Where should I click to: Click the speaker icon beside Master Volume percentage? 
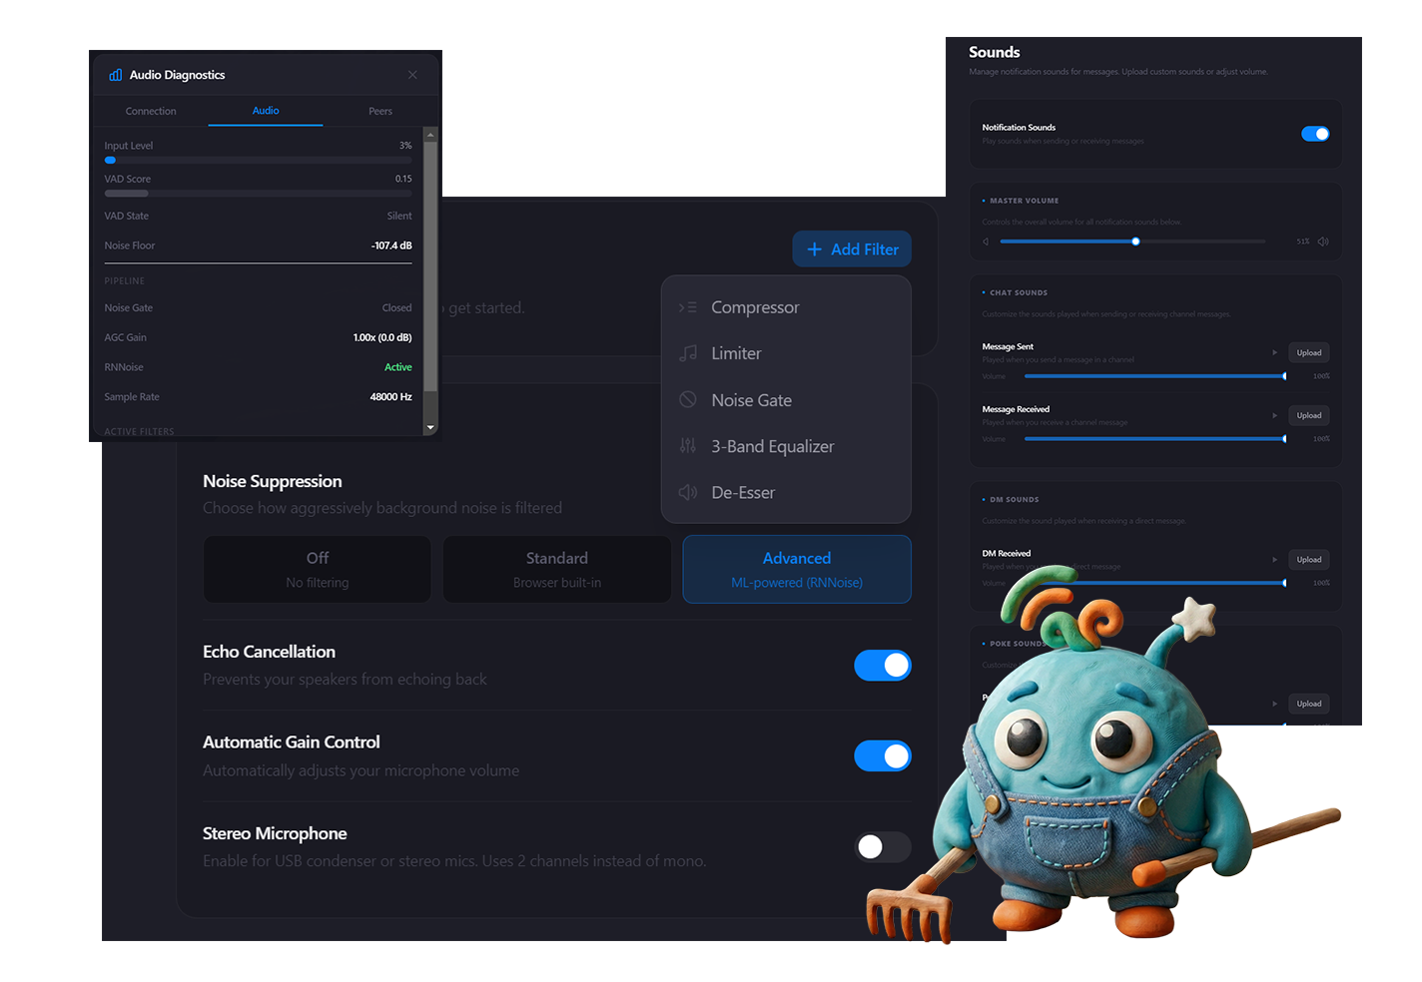[1323, 241]
